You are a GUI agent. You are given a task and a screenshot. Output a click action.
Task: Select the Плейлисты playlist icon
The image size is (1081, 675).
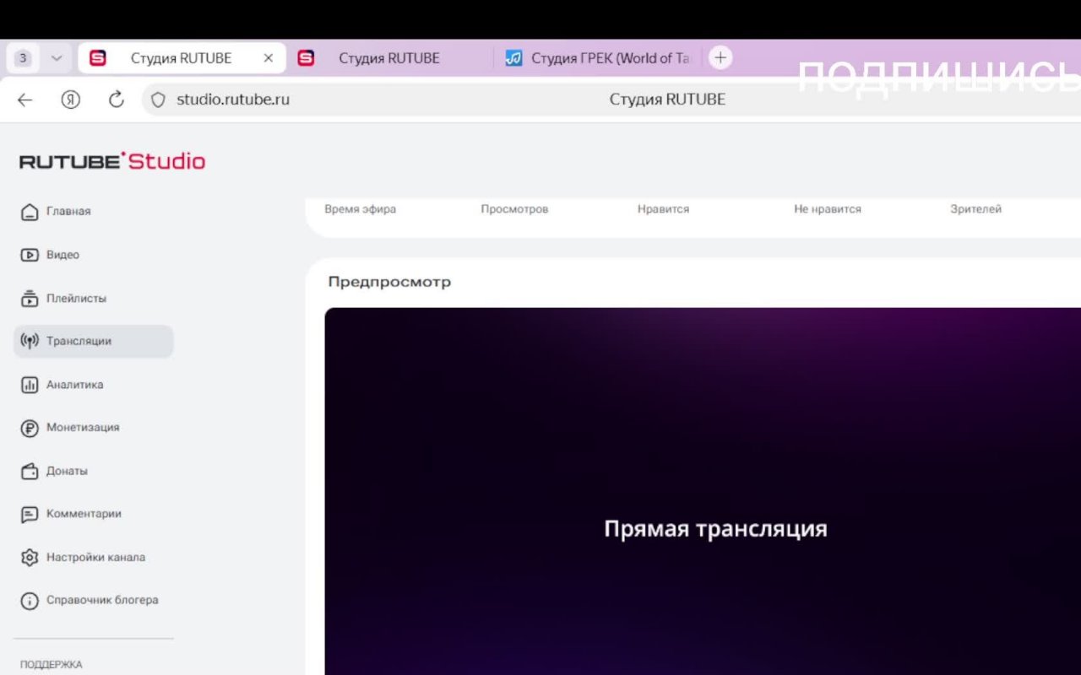click(30, 299)
